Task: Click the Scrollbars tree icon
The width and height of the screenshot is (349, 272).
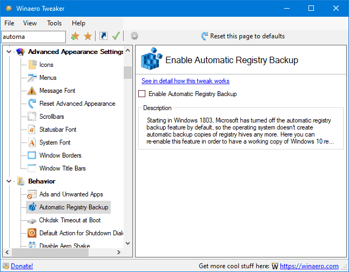Action: coord(32,117)
